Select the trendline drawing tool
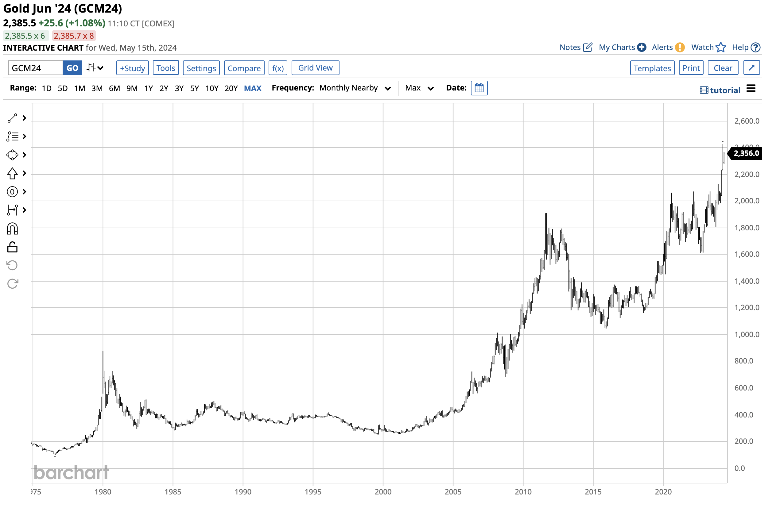The width and height of the screenshot is (776, 519). point(12,118)
